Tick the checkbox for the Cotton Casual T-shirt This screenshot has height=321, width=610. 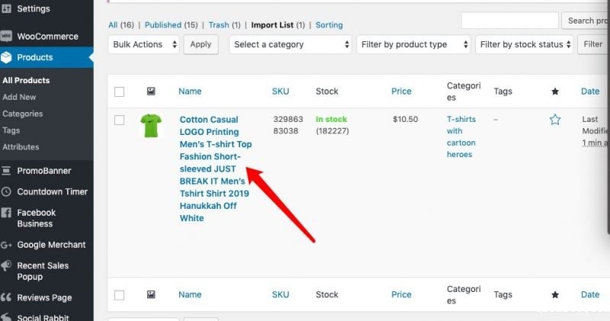pos(119,120)
